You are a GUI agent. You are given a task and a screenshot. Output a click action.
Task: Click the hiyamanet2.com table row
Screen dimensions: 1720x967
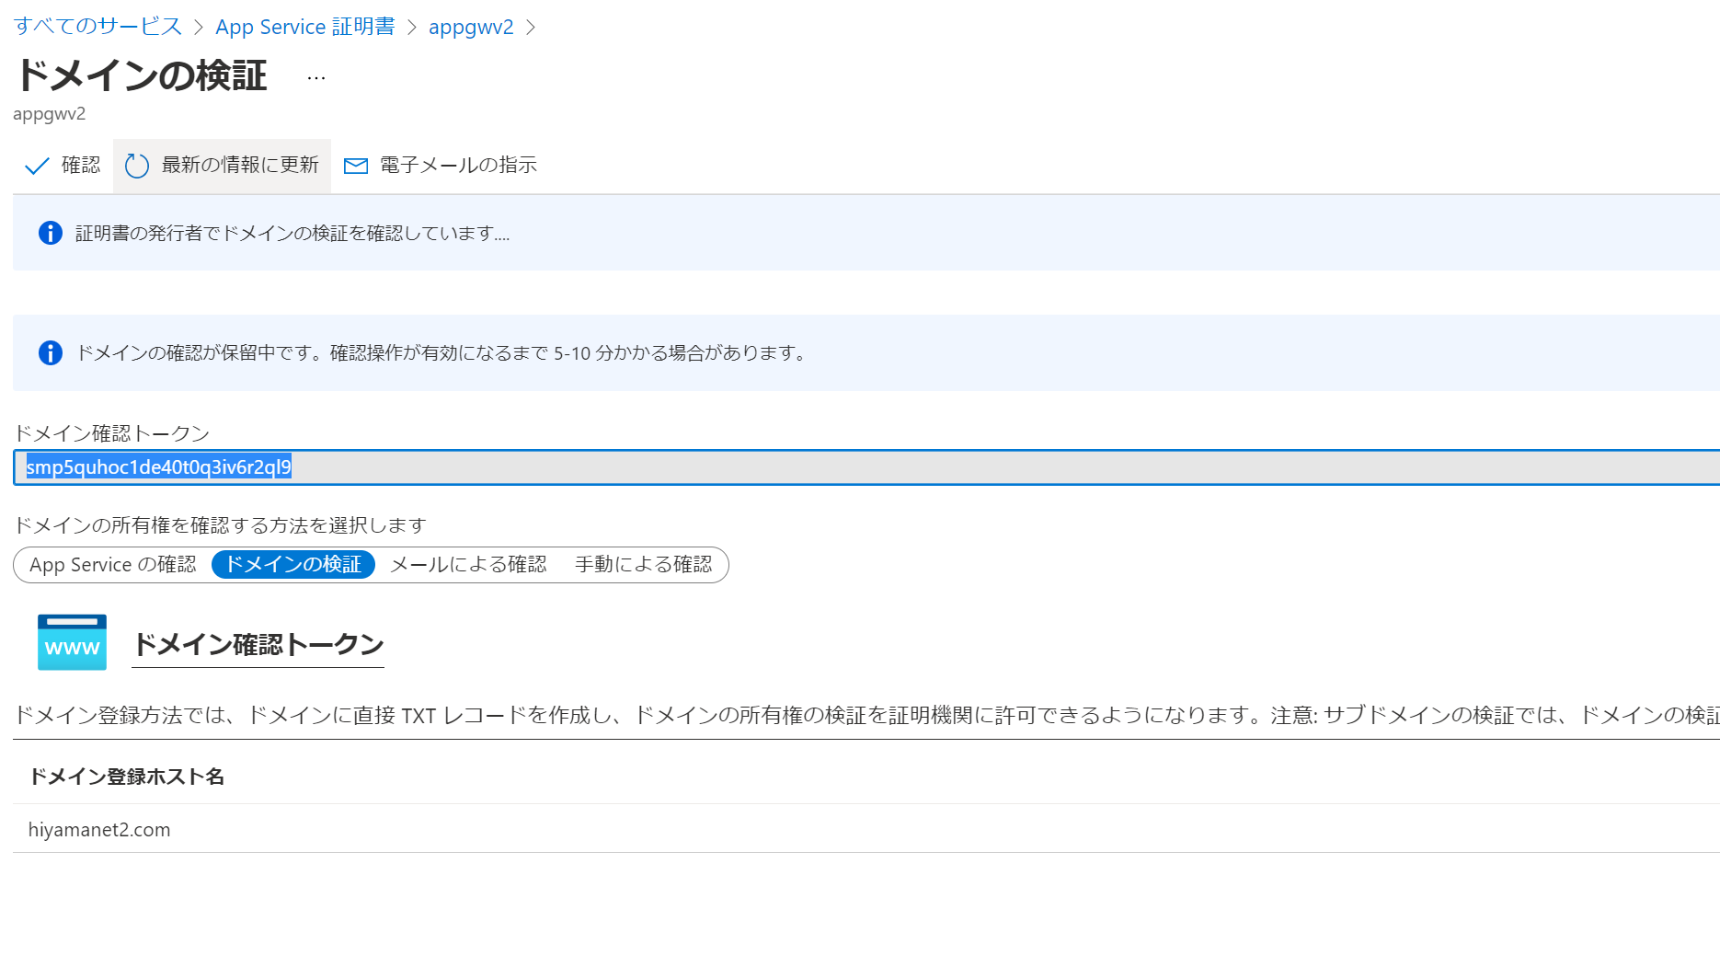tap(866, 829)
